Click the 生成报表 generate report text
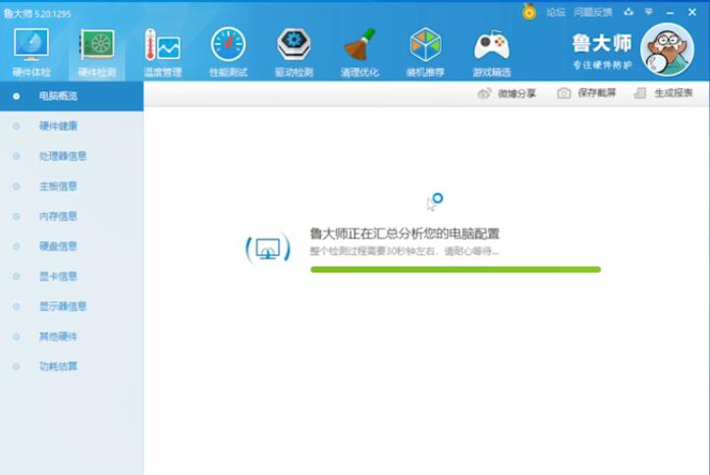 click(x=674, y=93)
